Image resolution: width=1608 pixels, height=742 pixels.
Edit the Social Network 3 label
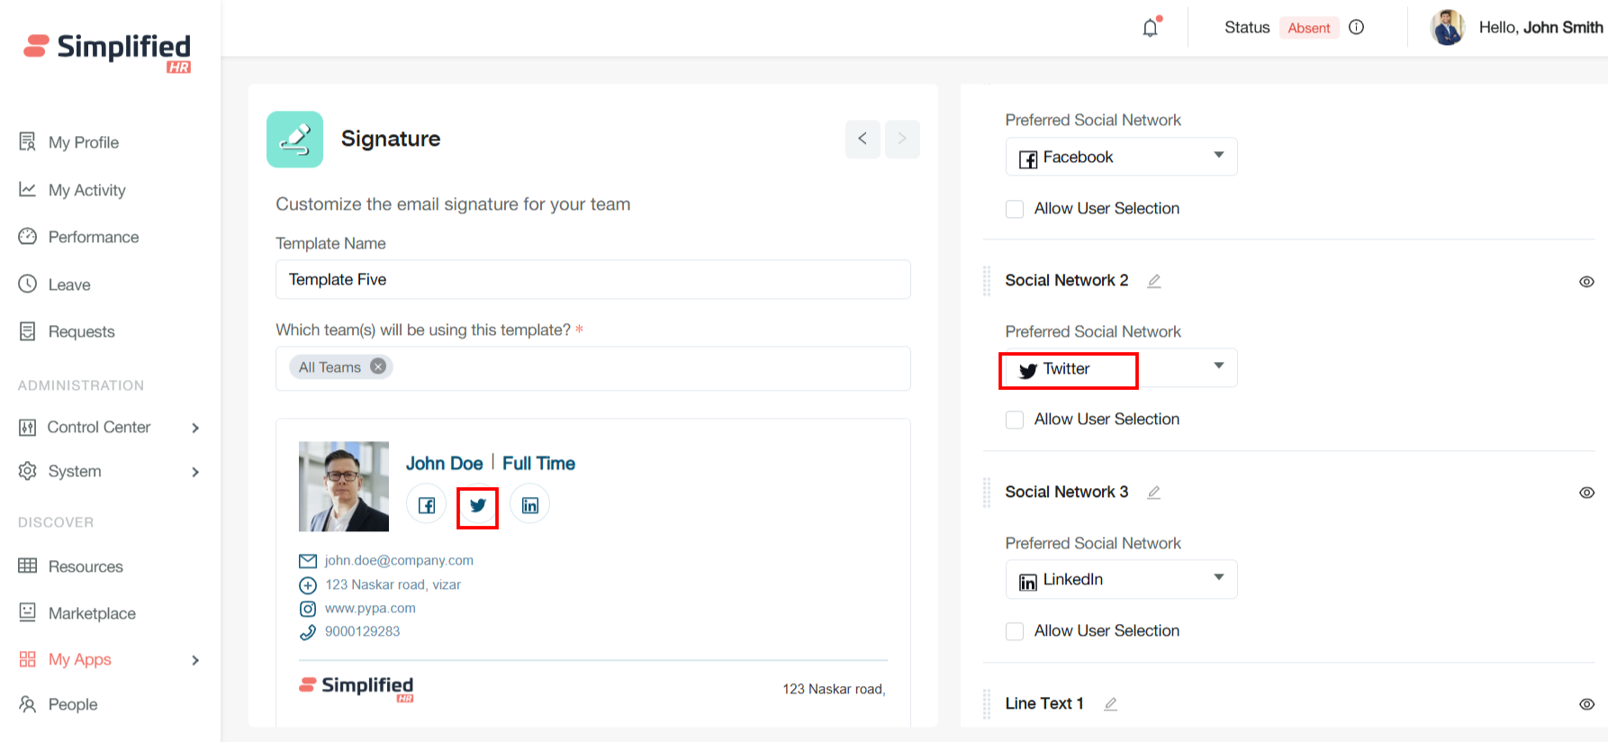click(x=1154, y=493)
